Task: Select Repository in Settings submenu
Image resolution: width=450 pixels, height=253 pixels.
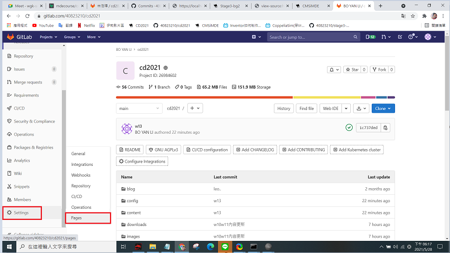Action: coord(81,186)
